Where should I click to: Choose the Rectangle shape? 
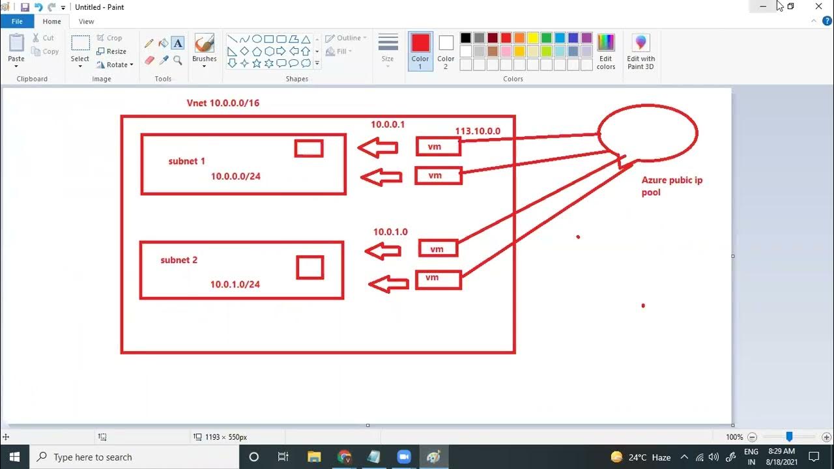[x=269, y=39]
